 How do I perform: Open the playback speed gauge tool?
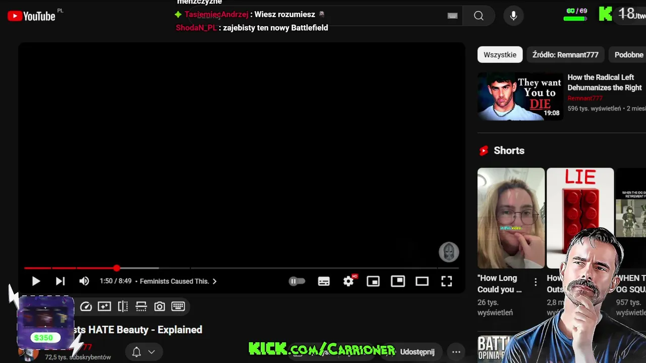click(x=86, y=307)
